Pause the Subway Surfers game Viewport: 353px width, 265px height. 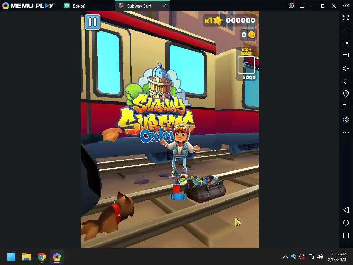92,22
